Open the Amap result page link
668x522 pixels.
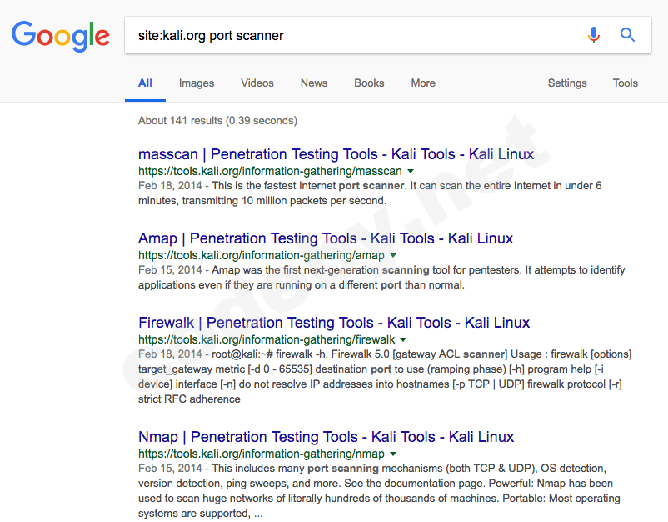coord(325,238)
